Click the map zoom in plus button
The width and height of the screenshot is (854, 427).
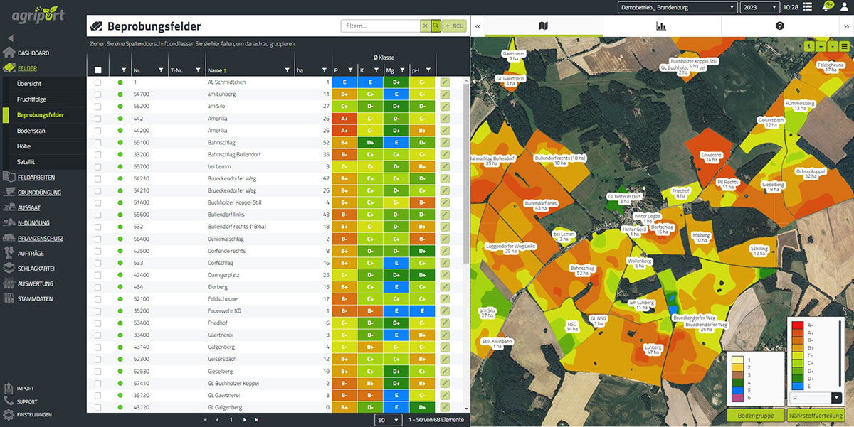coord(821,46)
